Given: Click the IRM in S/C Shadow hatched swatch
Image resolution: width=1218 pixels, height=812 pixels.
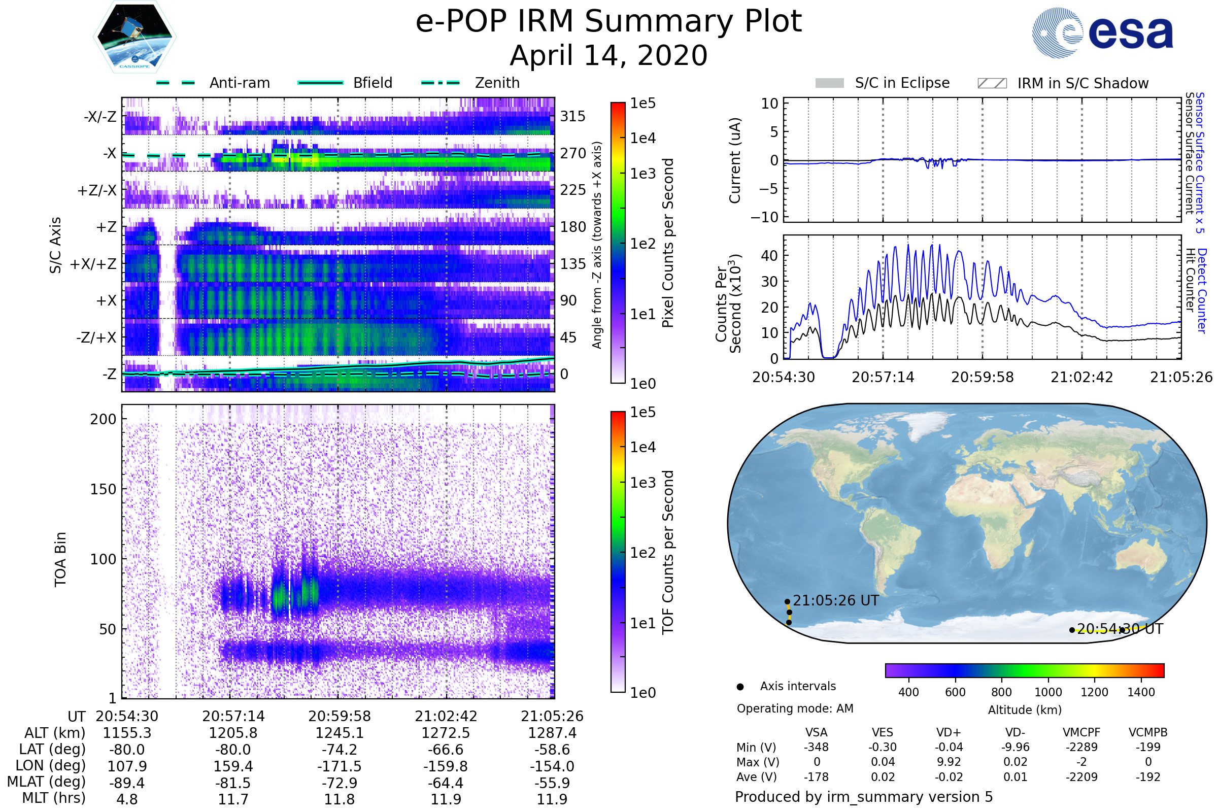Looking at the screenshot, I should (x=992, y=83).
